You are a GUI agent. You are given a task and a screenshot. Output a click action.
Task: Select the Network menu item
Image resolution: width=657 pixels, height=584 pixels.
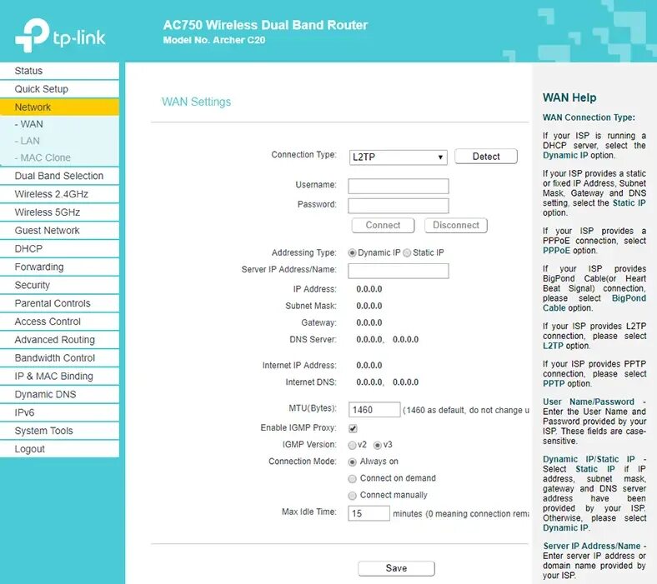pyautogui.click(x=59, y=107)
